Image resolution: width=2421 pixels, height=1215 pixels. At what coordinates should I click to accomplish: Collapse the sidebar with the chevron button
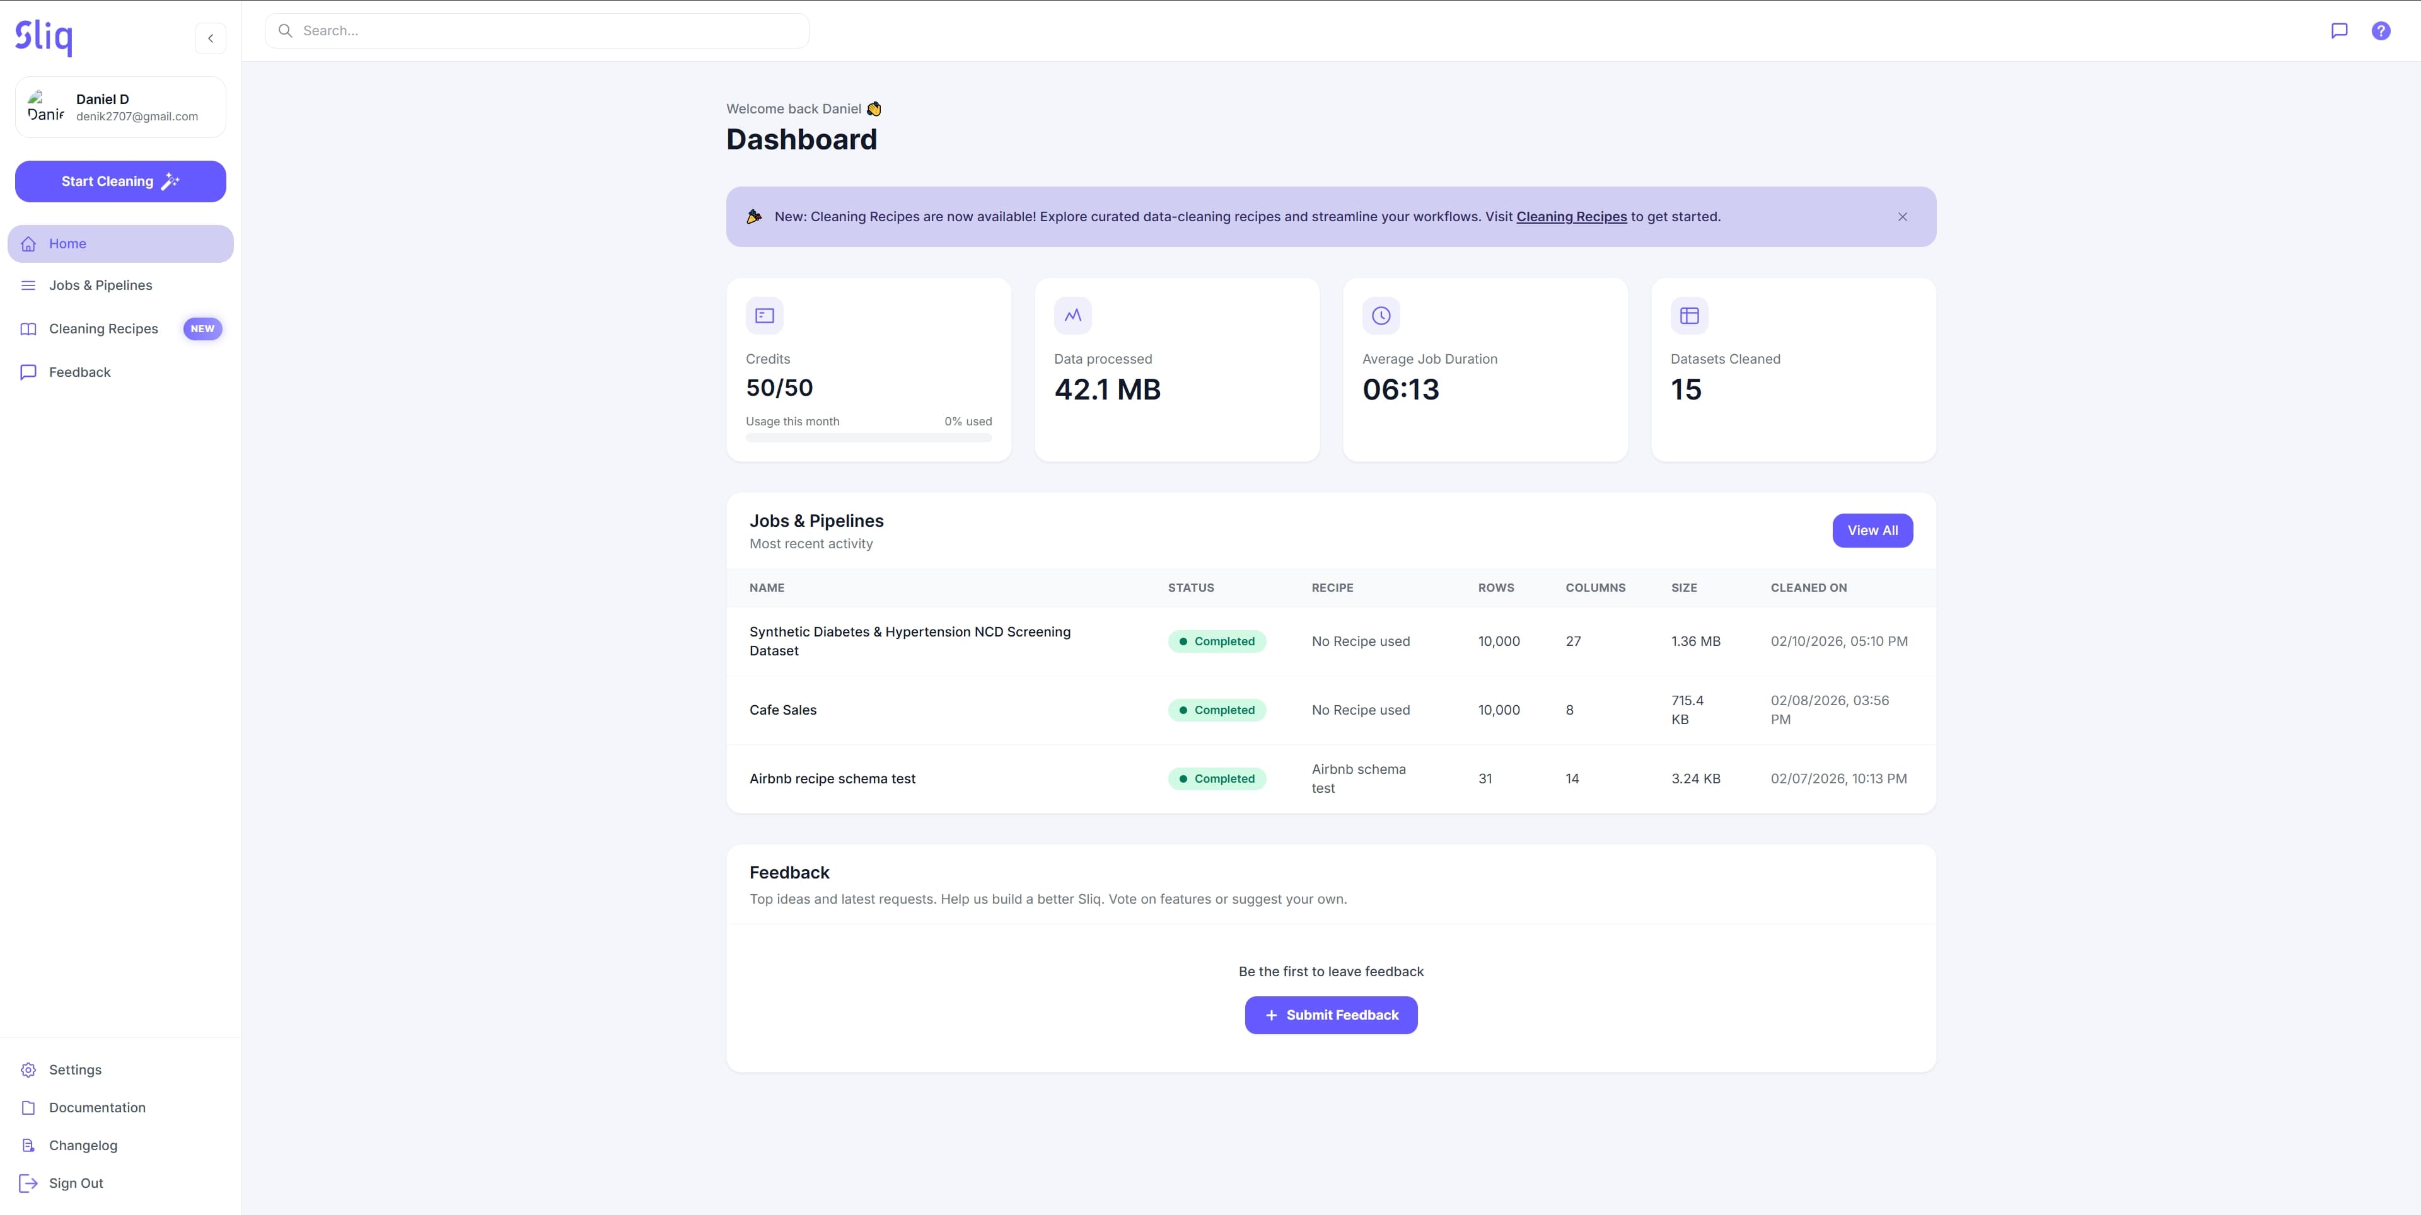point(211,38)
